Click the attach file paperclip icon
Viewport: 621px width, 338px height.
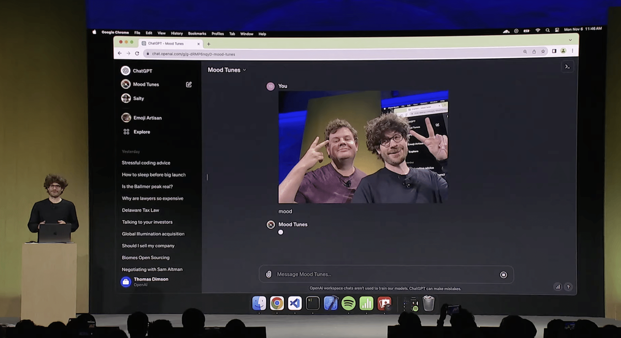tap(269, 274)
